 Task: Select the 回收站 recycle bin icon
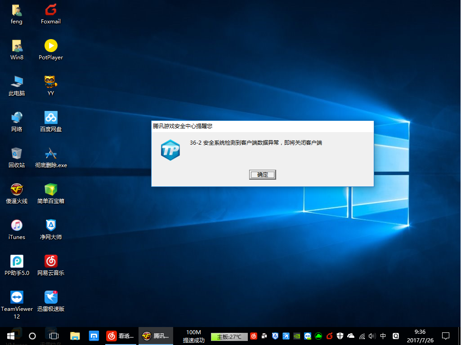[17, 158]
